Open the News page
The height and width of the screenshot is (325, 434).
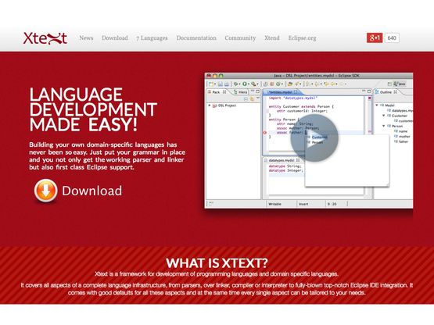(x=86, y=38)
